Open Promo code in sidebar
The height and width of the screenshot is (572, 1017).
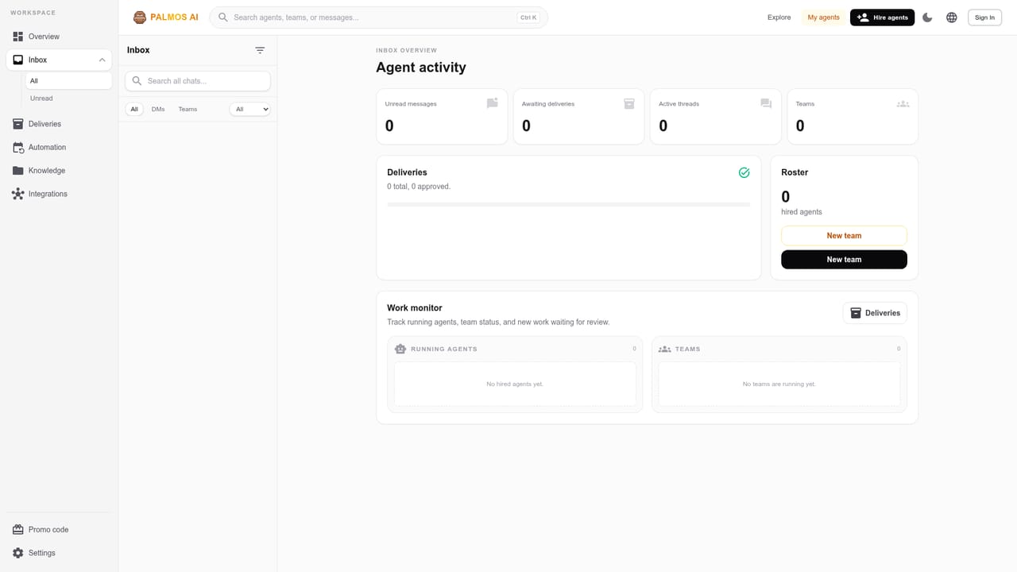[59, 530]
